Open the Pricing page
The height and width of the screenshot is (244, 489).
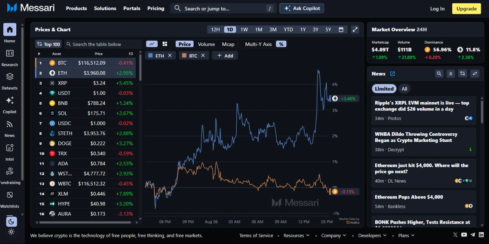point(156,8)
